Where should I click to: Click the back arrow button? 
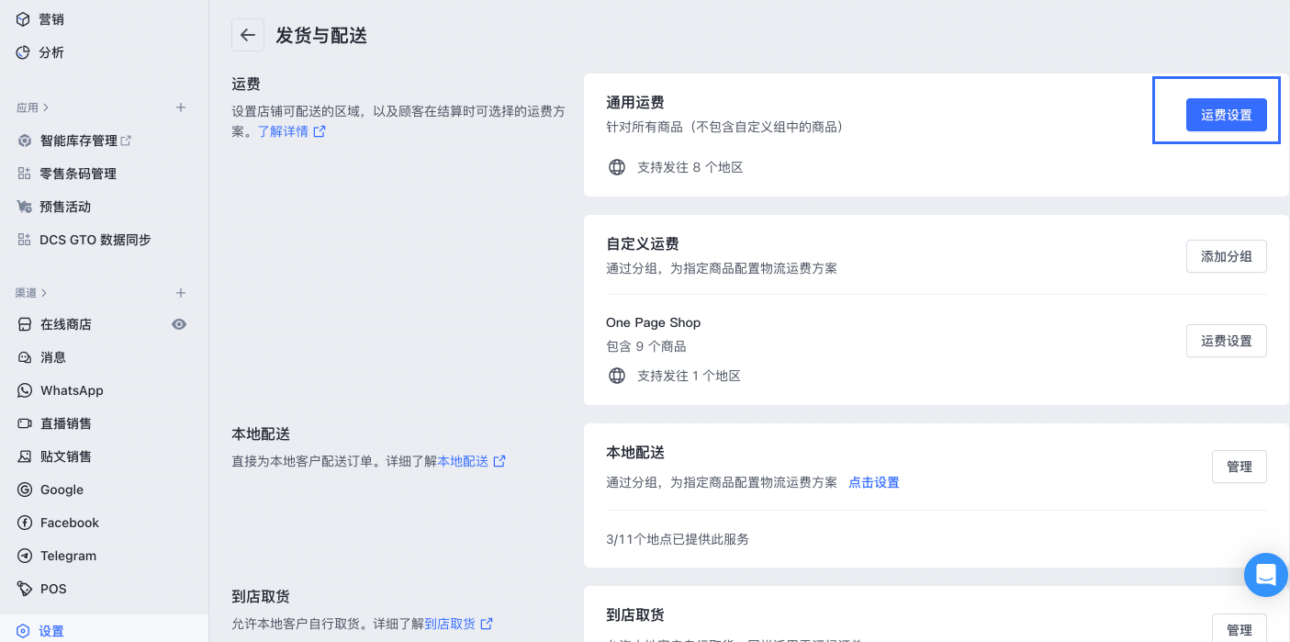(248, 36)
